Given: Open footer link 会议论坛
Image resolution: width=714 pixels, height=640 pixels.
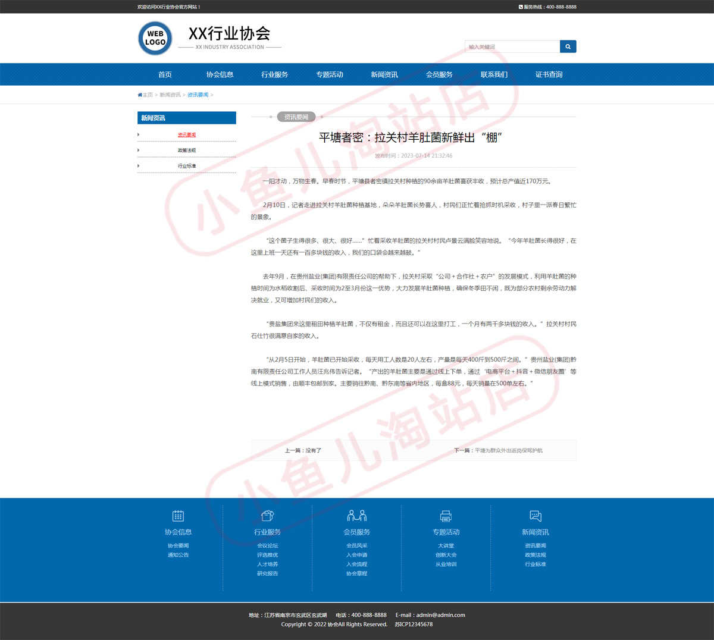Looking at the screenshot, I should point(267,545).
